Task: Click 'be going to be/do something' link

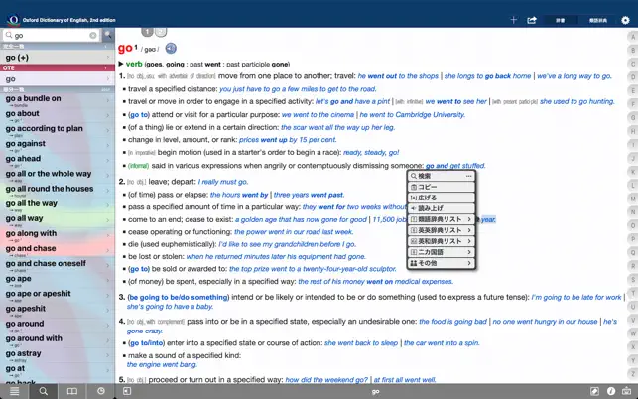Action: click(x=179, y=297)
